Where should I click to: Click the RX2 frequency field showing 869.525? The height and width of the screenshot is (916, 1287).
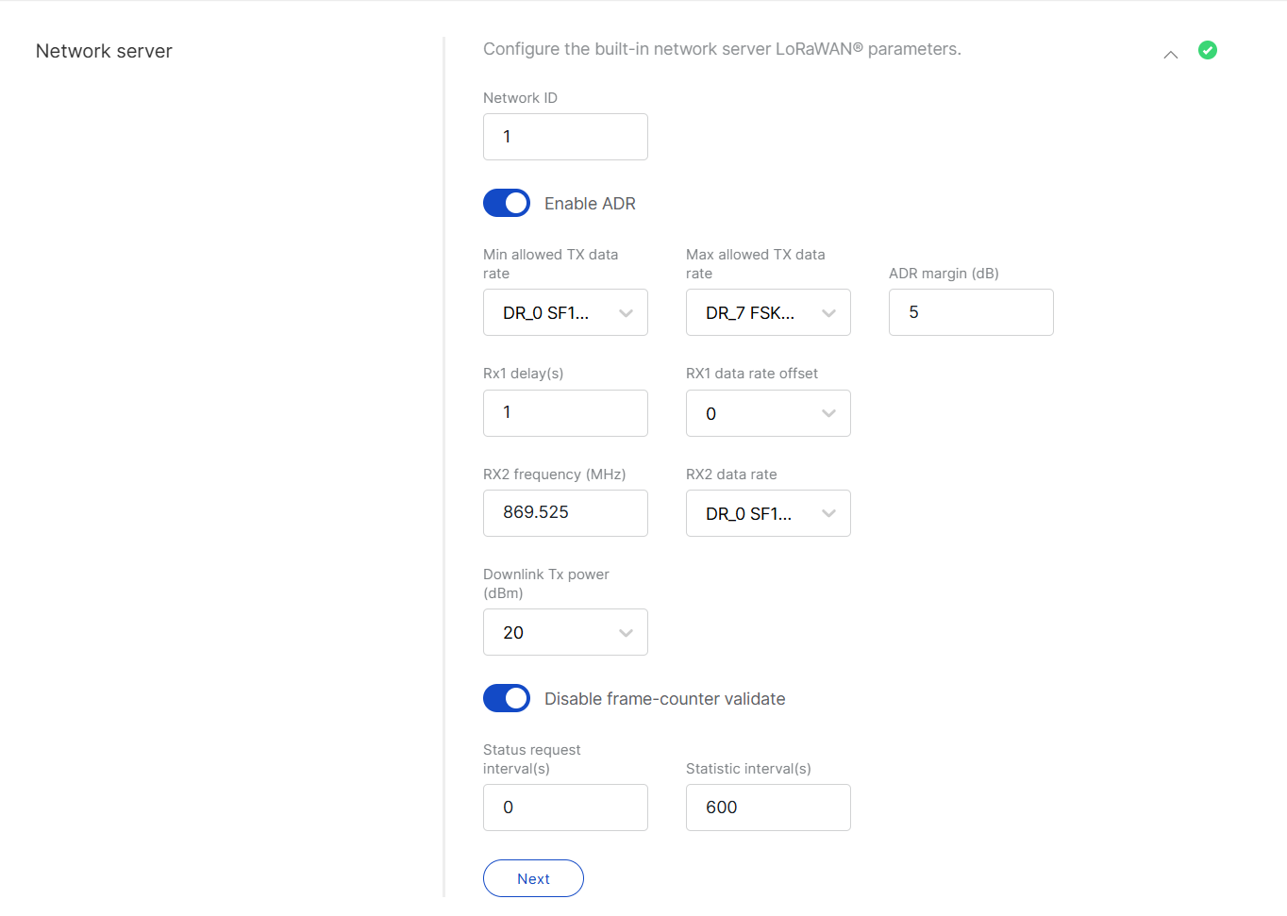coord(565,513)
